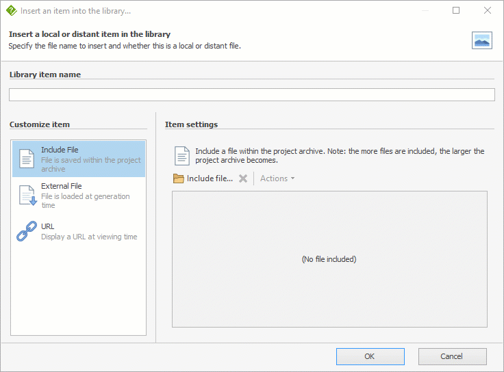Viewport: 504px width, 372px height.
Task: Maximize the Insert item dialog window
Action: coord(456,11)
